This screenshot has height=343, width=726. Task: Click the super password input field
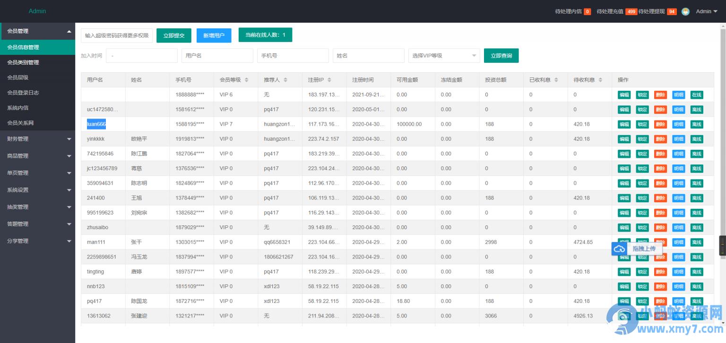[117, 35]
